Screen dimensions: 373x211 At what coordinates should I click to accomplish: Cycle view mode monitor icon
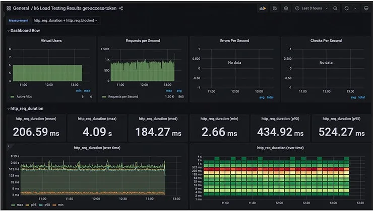[366, 9]
